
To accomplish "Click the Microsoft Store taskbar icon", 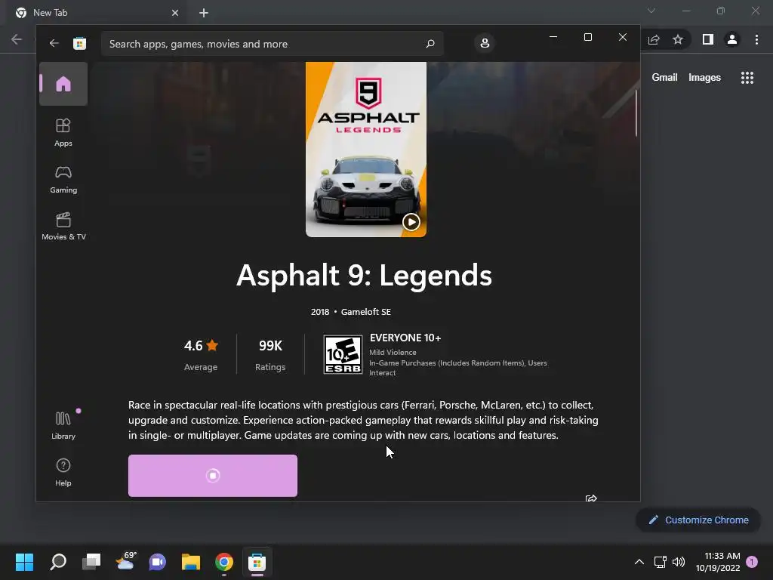I will click(257, 562).
